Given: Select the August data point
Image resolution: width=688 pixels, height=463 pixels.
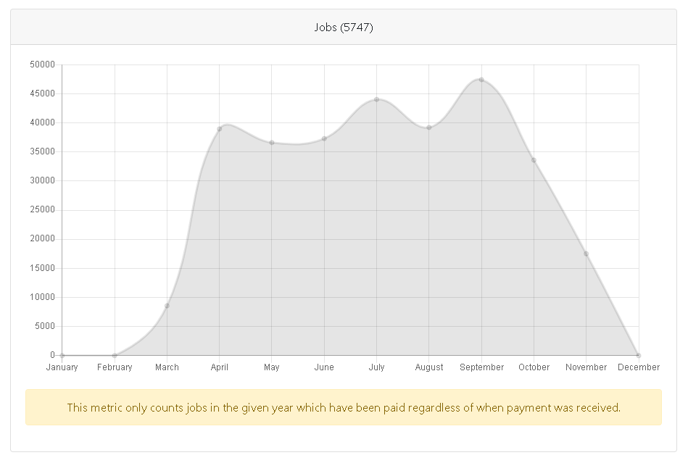Looking at the screenshot, I should tap(429, 128).
